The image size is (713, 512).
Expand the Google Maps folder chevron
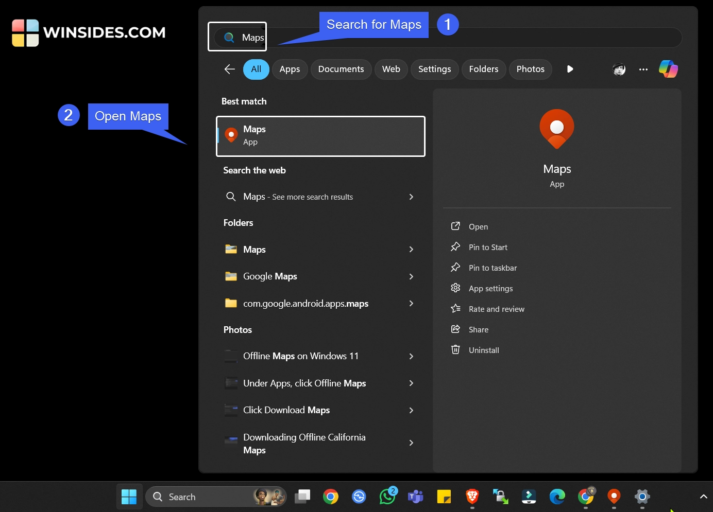(x=411, y=276)
